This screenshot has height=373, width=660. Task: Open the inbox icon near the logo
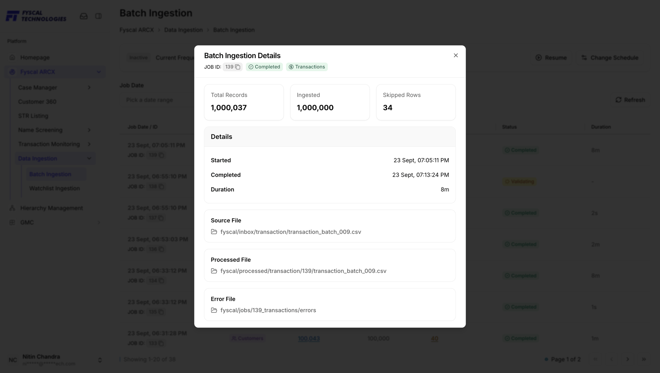[84, 16]
